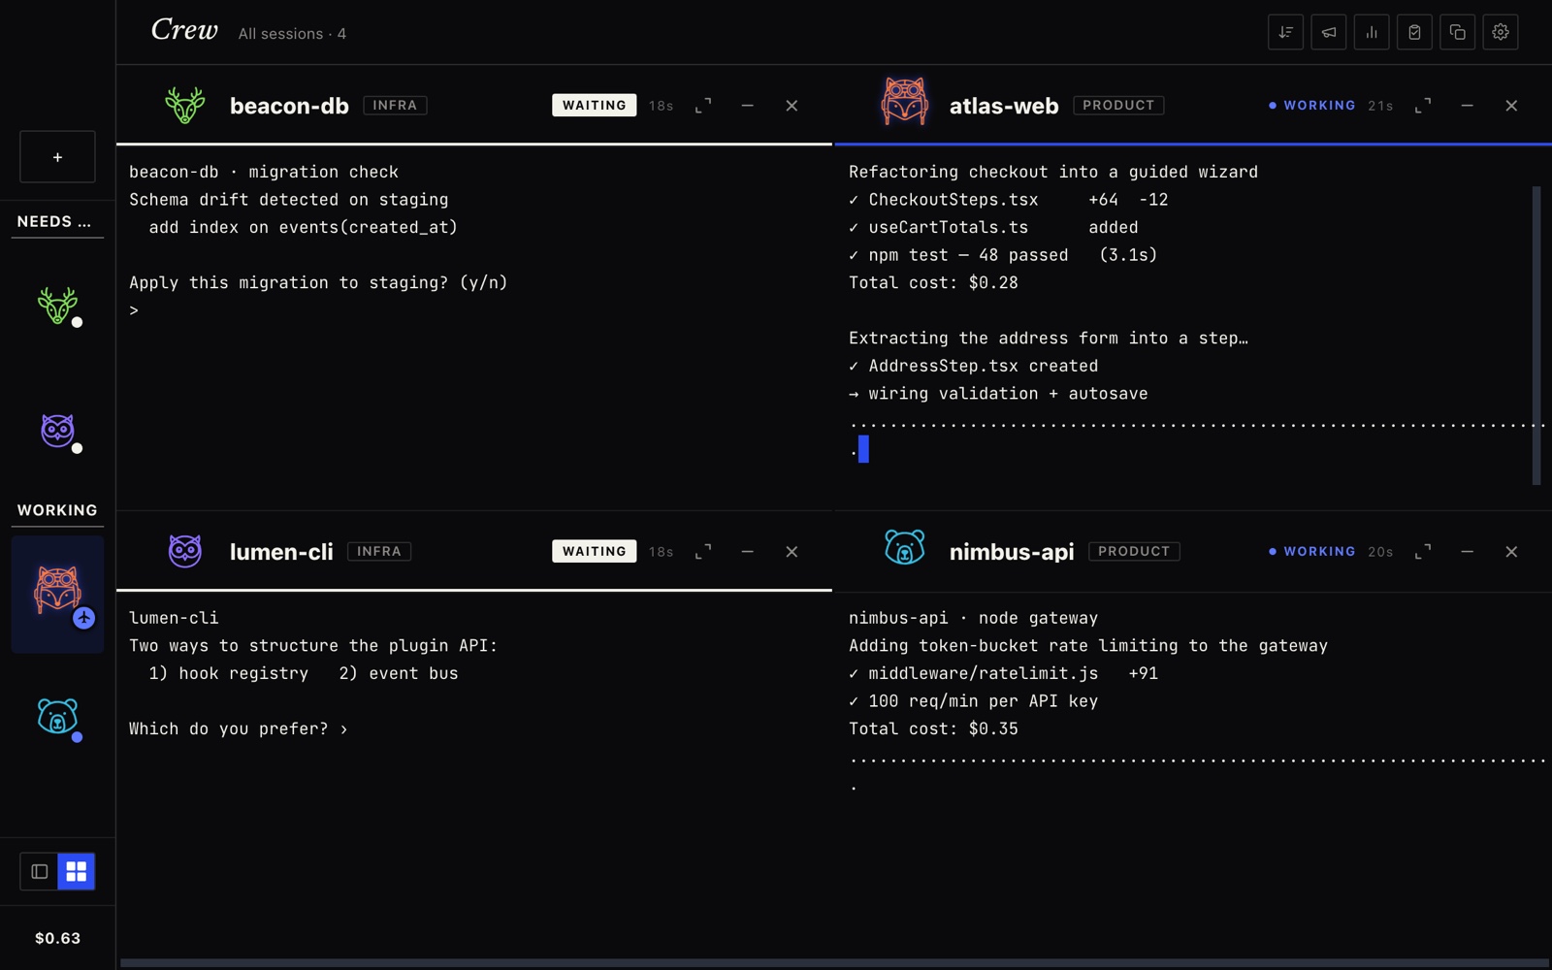This screenshot has width=1552, height=970.
Task: Close the lumen-cli session
Action: [x=792, y=551]
